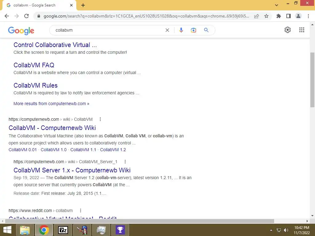Click the vertical scrollbar thumb
The height and width of the screenshot is (236, 315).
(x=312, y=80)
